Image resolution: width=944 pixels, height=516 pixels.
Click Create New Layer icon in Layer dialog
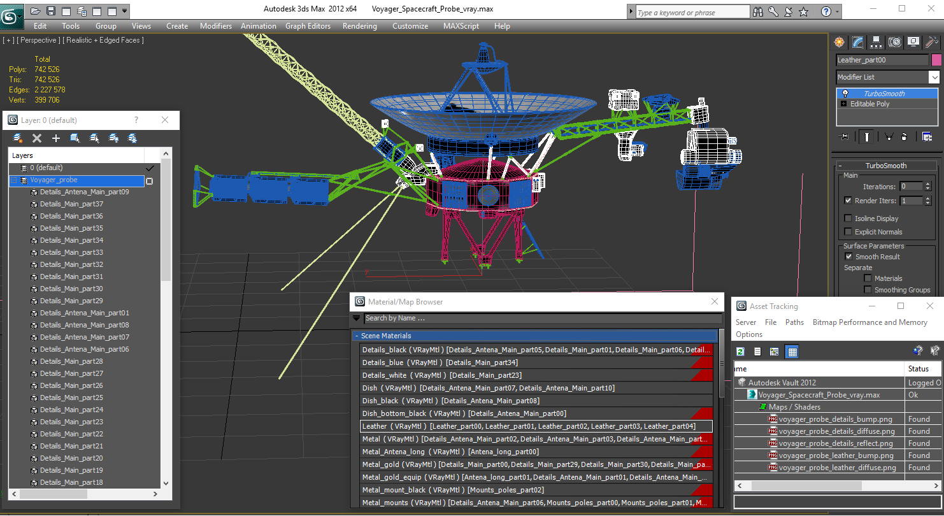(x=18, y=138)
